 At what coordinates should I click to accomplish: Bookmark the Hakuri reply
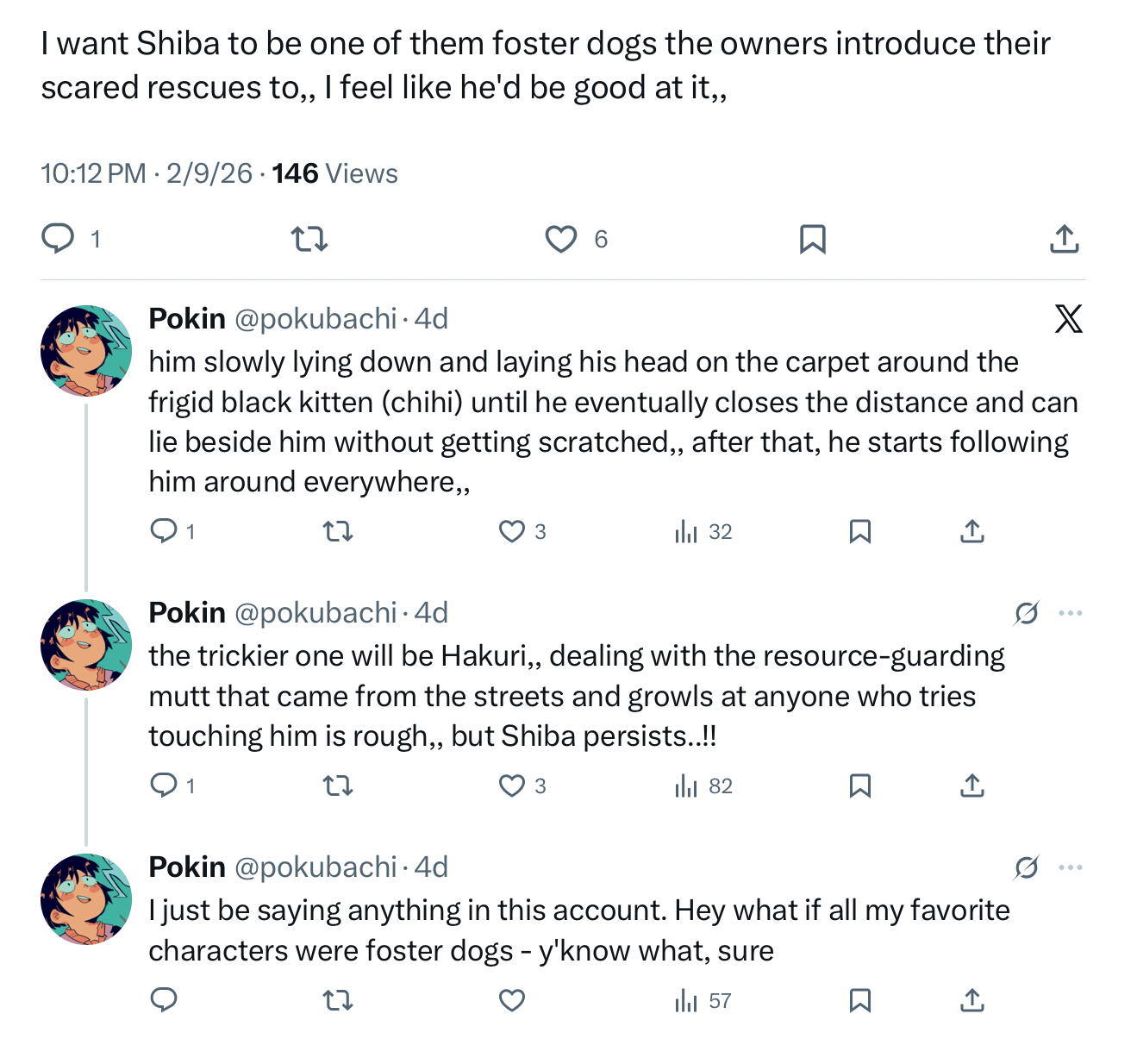pos(859,785)
